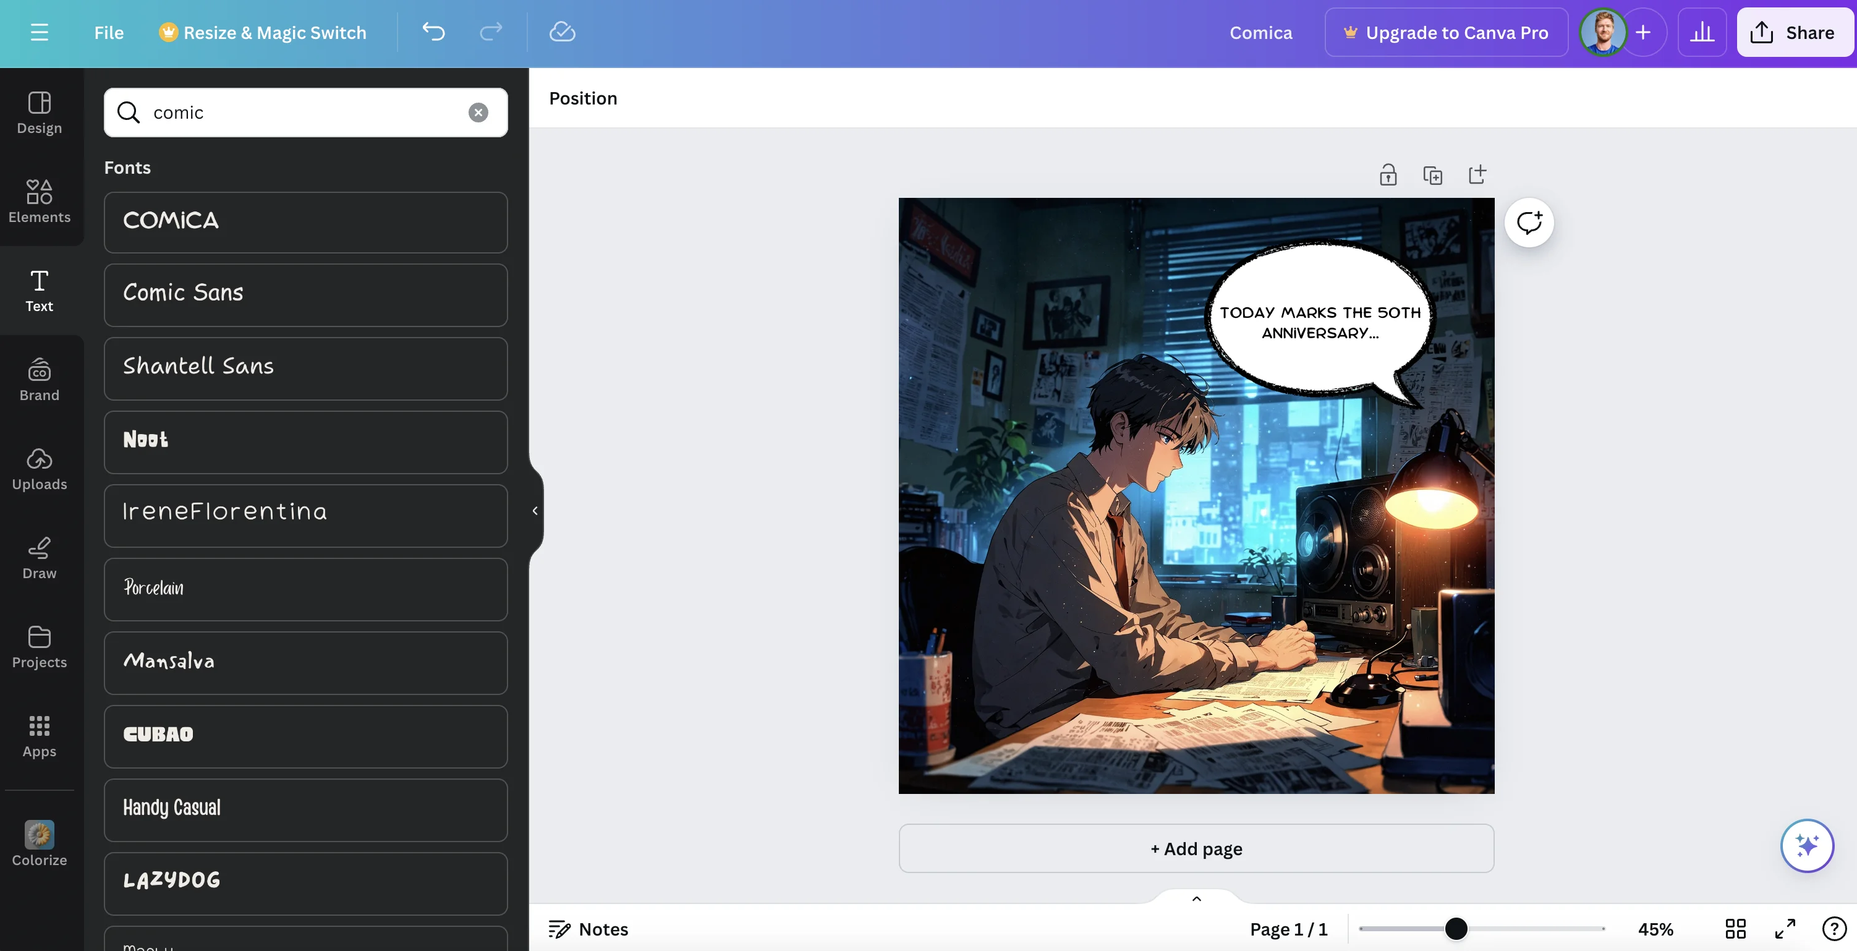Toggle fullscreen present mode
This screenshot has width=1857, height=951.
pyautogui.click(x=1785, y=929)
